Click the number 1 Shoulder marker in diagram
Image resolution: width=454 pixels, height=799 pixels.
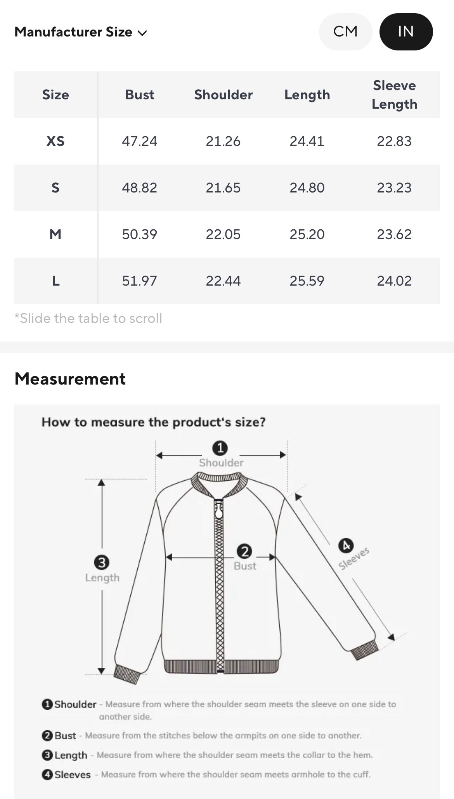tap(220, 448)
